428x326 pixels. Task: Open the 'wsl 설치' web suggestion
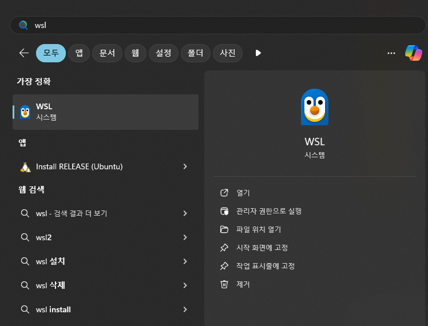105,261
